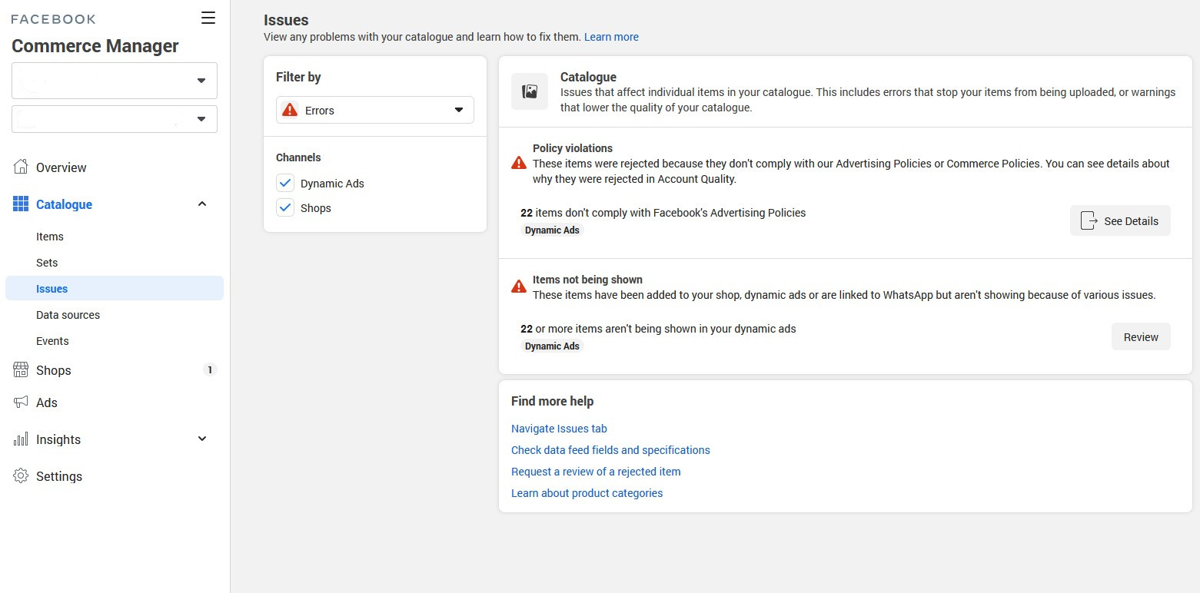Viewport: 1200px width, 593px height.
Task: Click the Review button
Action: click(1141, 336)
